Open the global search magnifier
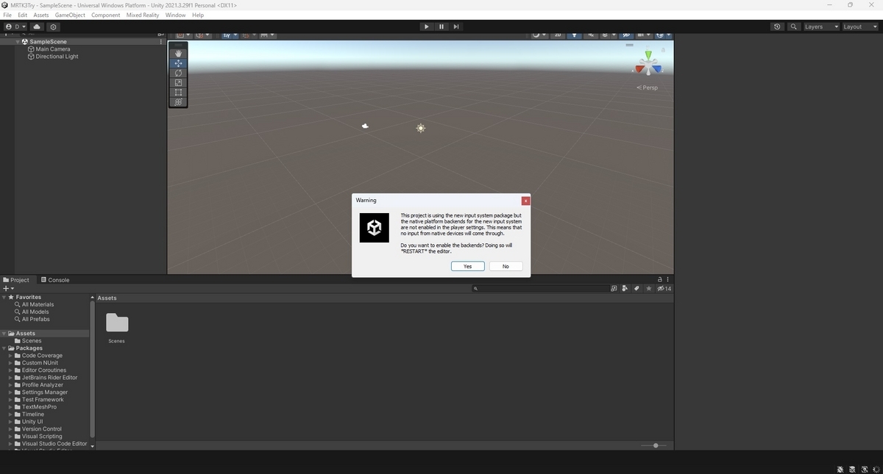This screenshot has width=883, height=474. 793,26
